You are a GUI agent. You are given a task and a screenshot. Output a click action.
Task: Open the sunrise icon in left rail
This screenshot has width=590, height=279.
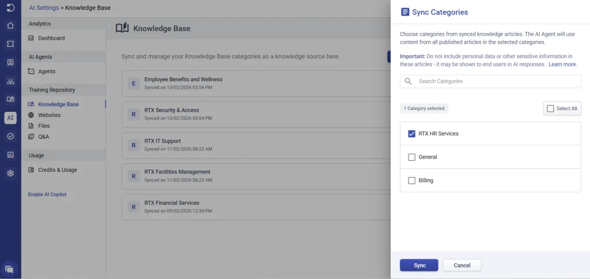[10, 81]
